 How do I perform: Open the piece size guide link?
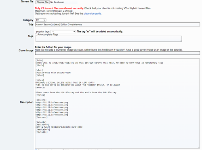[93, 13]
